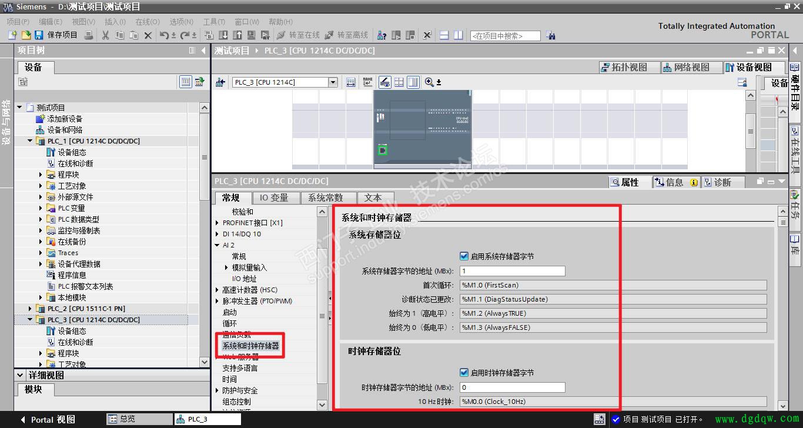Expand PLC_2 [CPU 1511C-1 PN] in project tree

30,308
